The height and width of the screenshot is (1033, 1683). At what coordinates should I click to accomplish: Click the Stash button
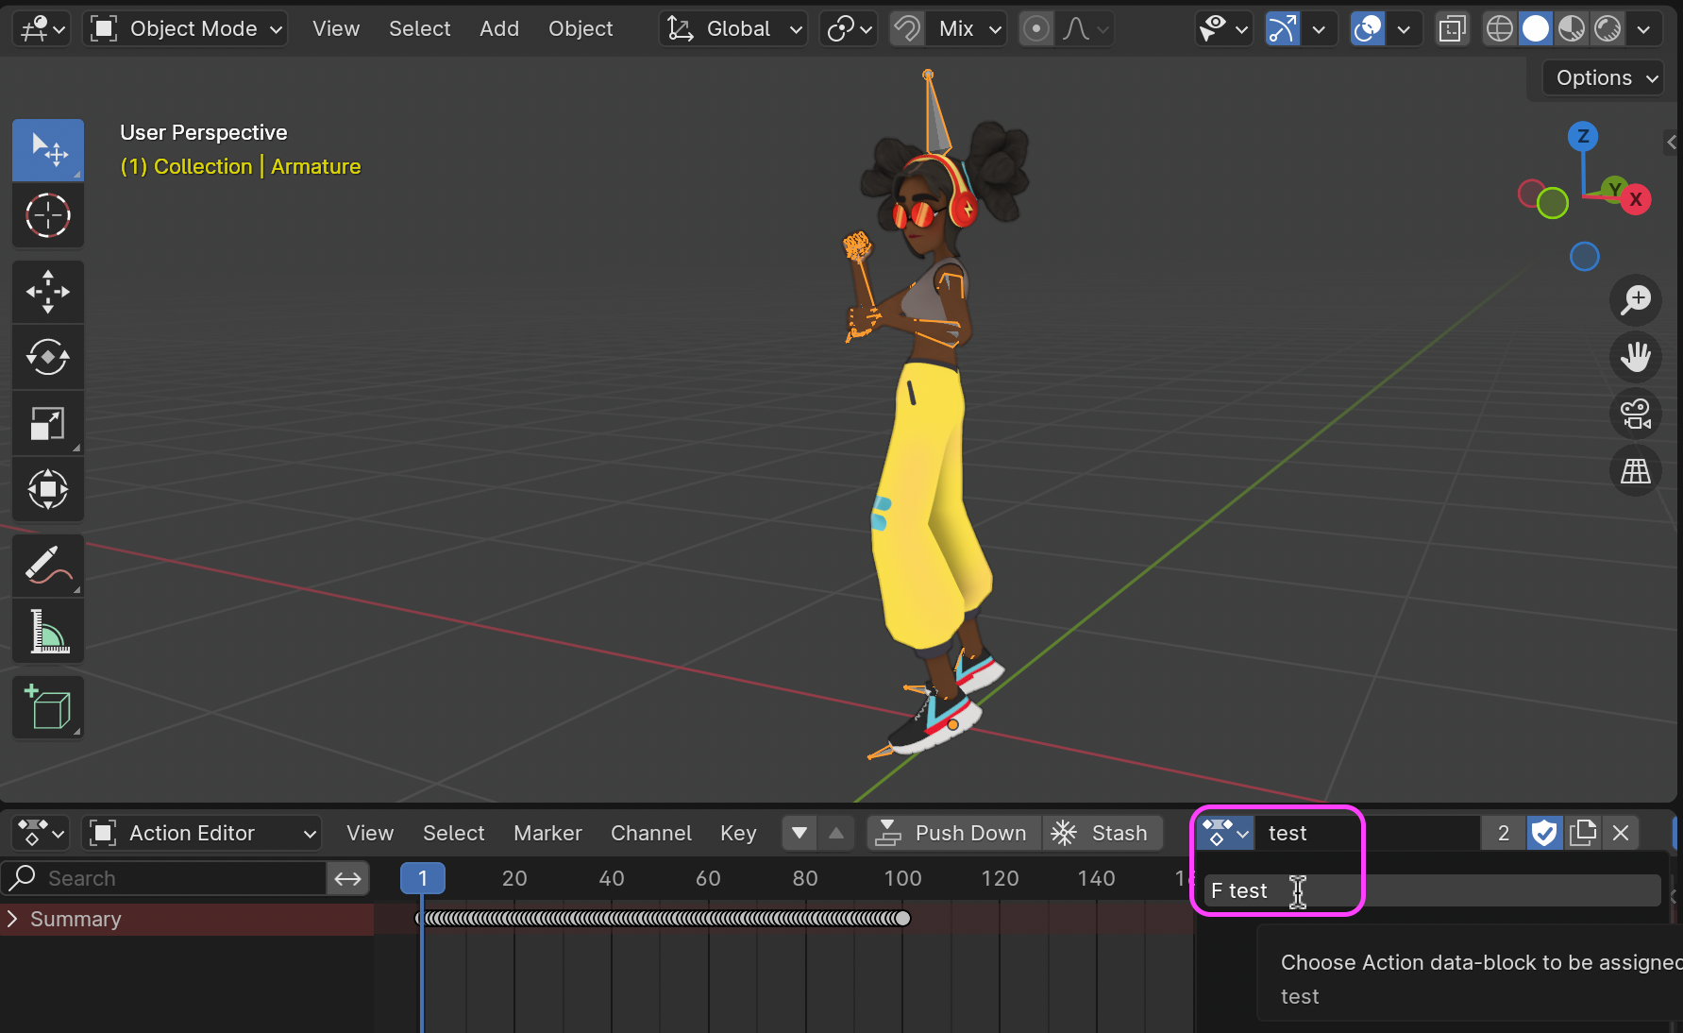tap(1102, 833)
